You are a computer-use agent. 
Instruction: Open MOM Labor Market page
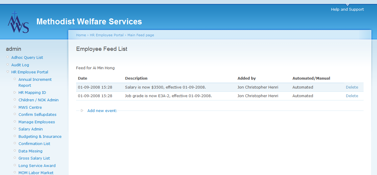36,173
